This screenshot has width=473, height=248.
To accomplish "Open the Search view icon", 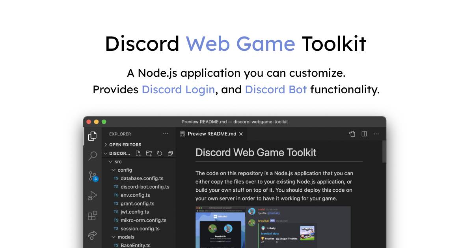I will (92, 156).
